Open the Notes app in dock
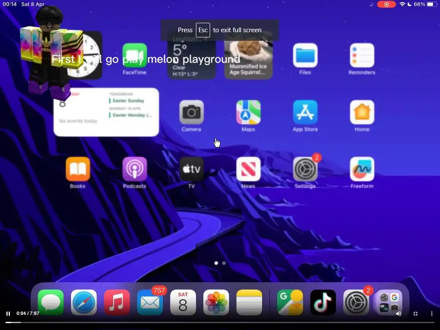This screenshot has width=440, height=330. pyautogui.click(x=249, y=302)
